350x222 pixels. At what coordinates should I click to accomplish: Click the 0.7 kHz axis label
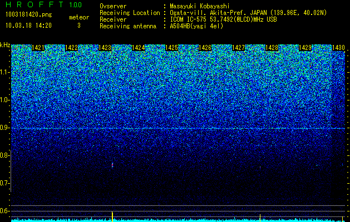(5, 183)
